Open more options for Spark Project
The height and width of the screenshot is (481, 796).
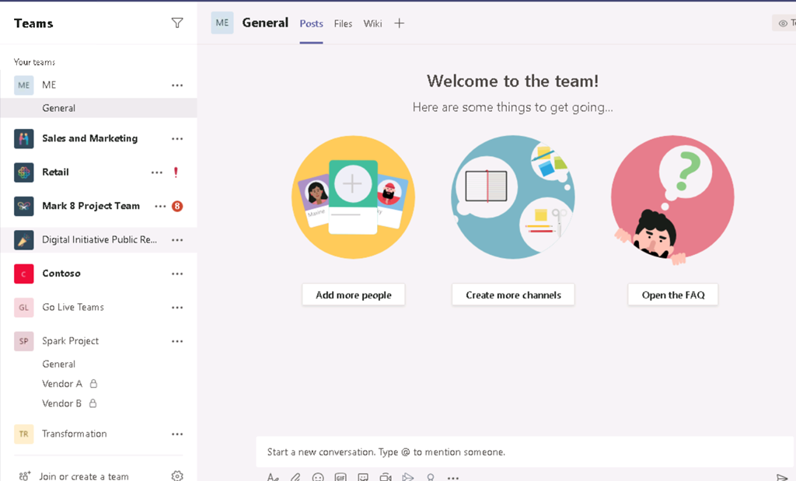tap(177, 341)
